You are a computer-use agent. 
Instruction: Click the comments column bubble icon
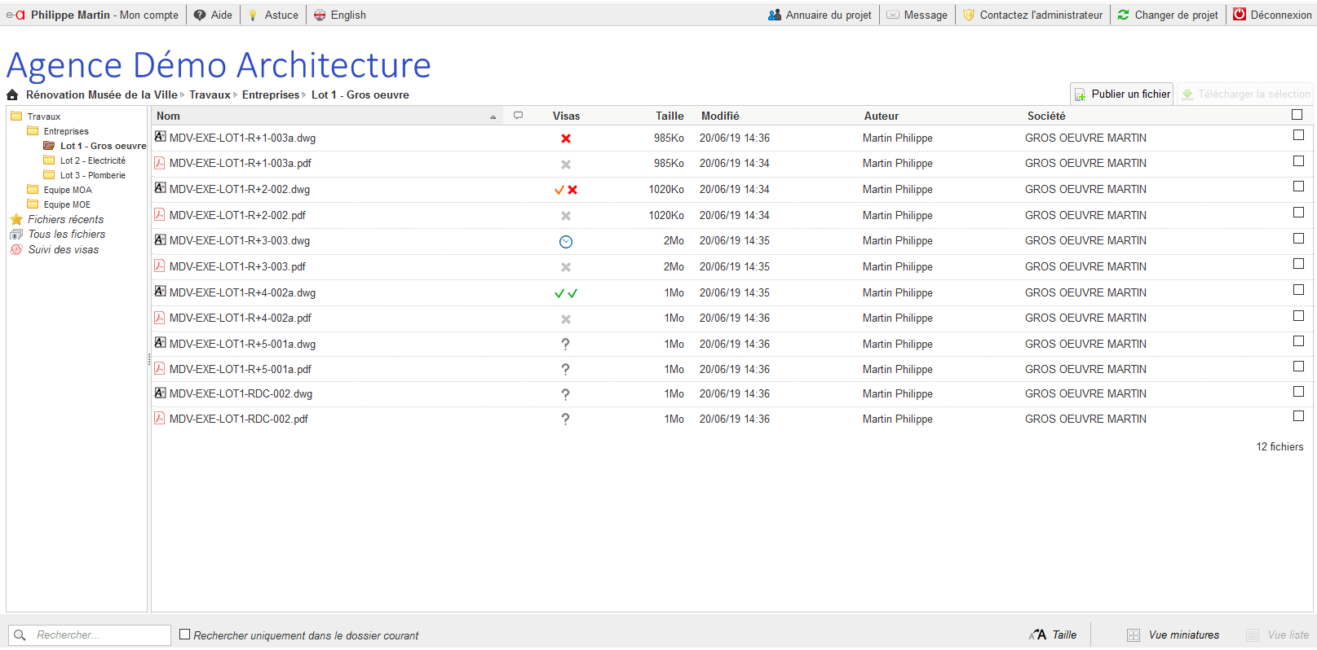pyautogui.click(x=518, y=116)
